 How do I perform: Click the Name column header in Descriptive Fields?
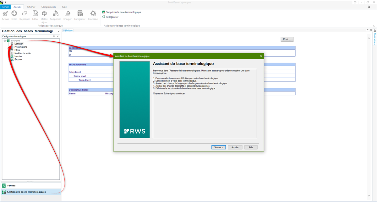[72, 93]
